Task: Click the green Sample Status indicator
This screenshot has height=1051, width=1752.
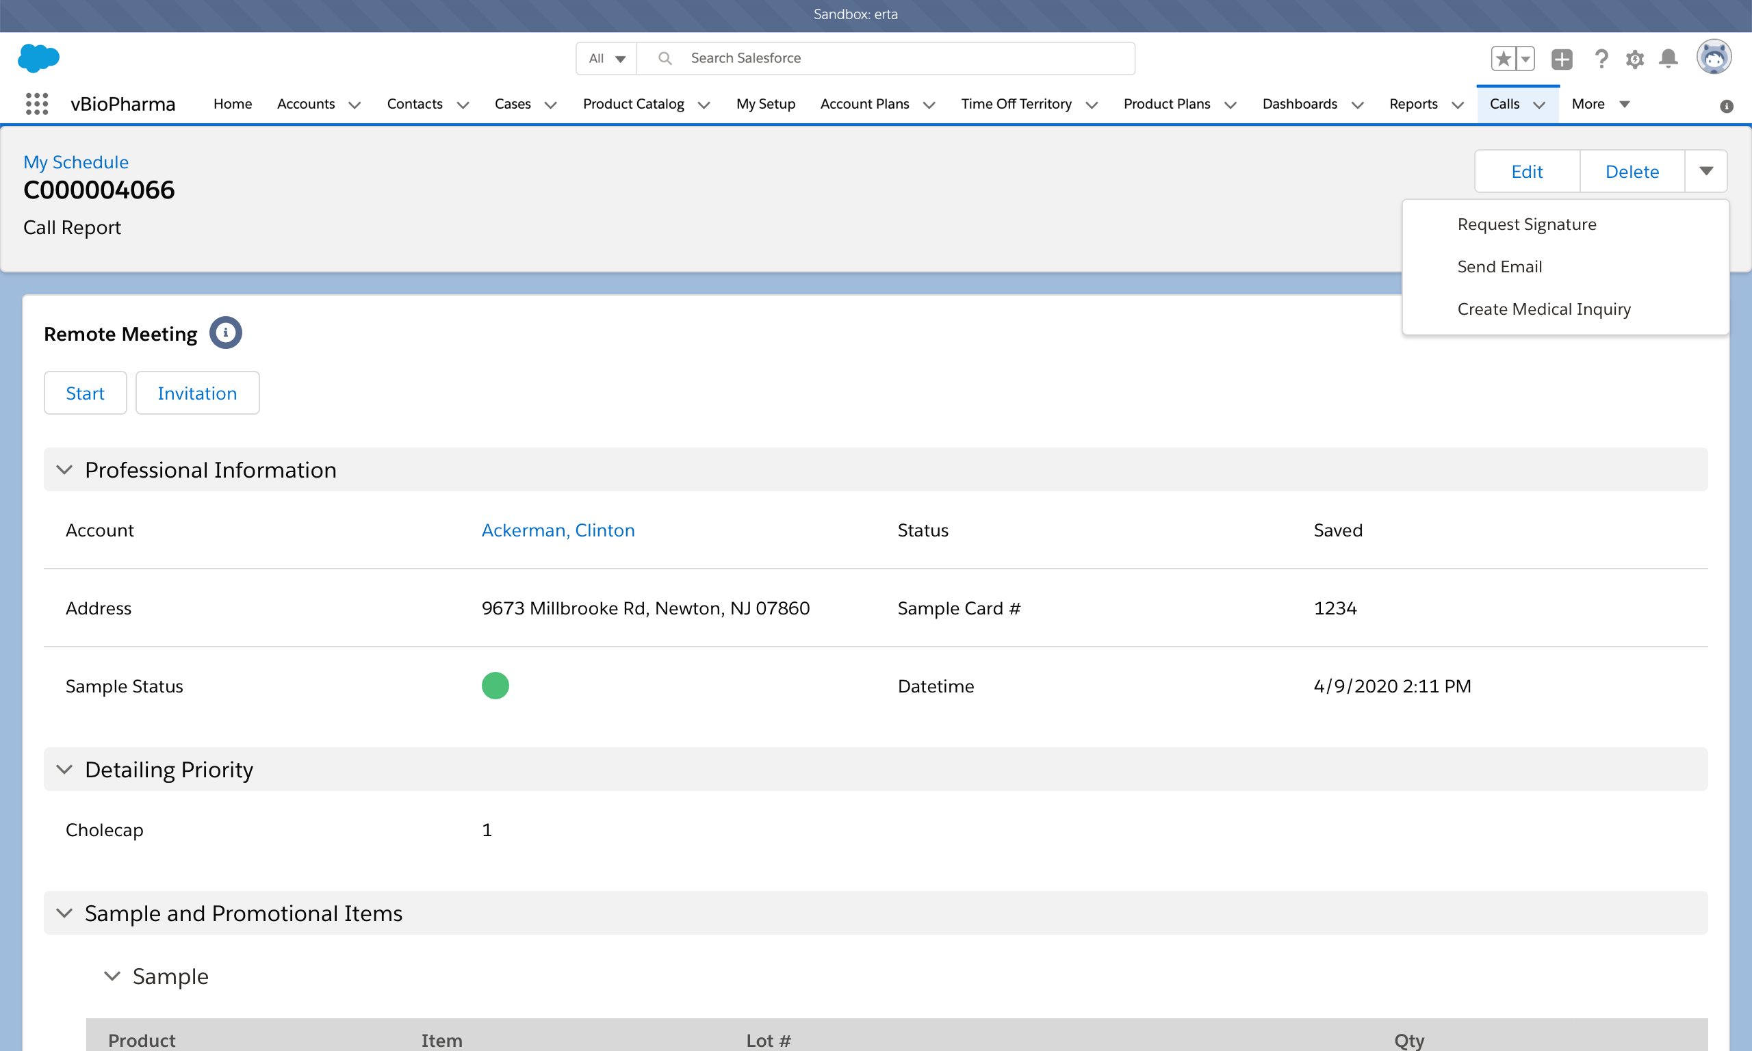Action: (x=495, y=686)
